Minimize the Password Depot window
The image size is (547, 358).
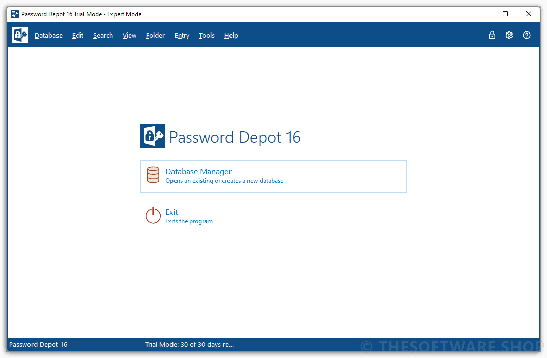[x=482, y=14]
